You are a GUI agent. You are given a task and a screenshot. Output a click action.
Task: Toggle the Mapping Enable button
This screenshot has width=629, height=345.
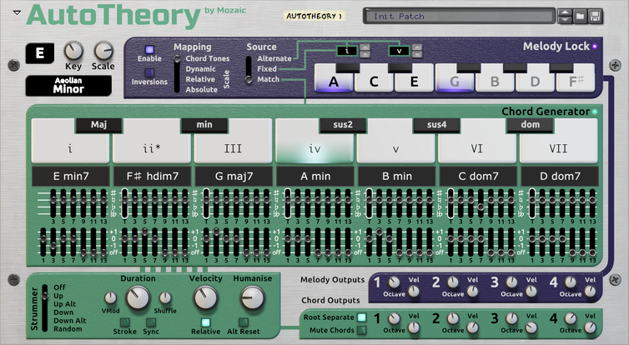pos(149,50)
